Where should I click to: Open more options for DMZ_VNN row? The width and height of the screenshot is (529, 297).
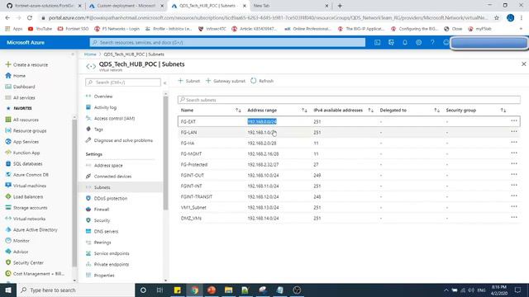pyautogui.click(x=514, y=218)
